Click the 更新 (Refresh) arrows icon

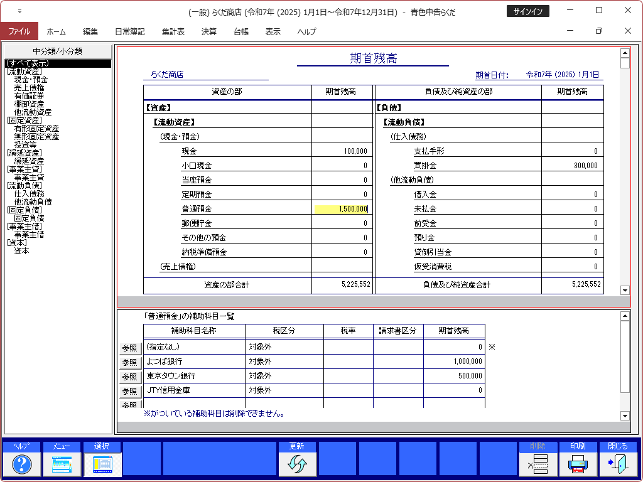[298, 464]
